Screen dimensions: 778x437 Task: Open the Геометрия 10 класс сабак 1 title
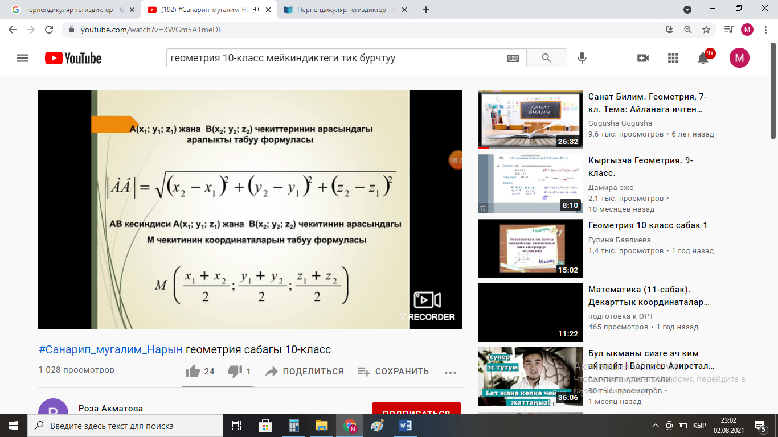[648, 225]
